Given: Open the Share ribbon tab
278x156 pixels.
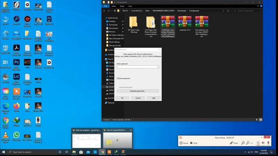Looking at the screenshot, I should click(x=122, y=6).
